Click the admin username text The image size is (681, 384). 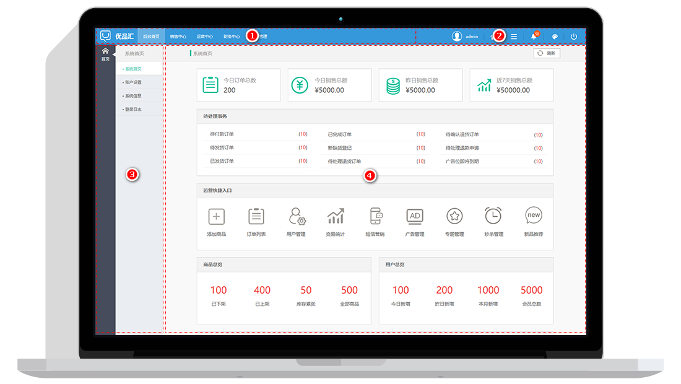tap(472, 37)
